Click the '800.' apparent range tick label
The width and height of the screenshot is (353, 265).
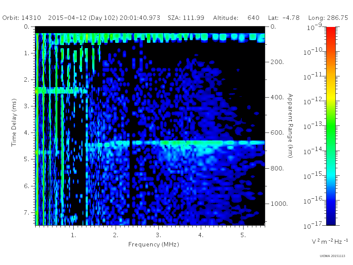277,168
